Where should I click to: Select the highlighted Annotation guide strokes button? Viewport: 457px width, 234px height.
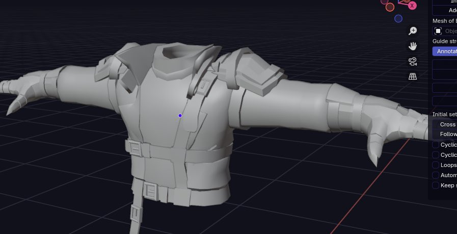pos(445,51)
